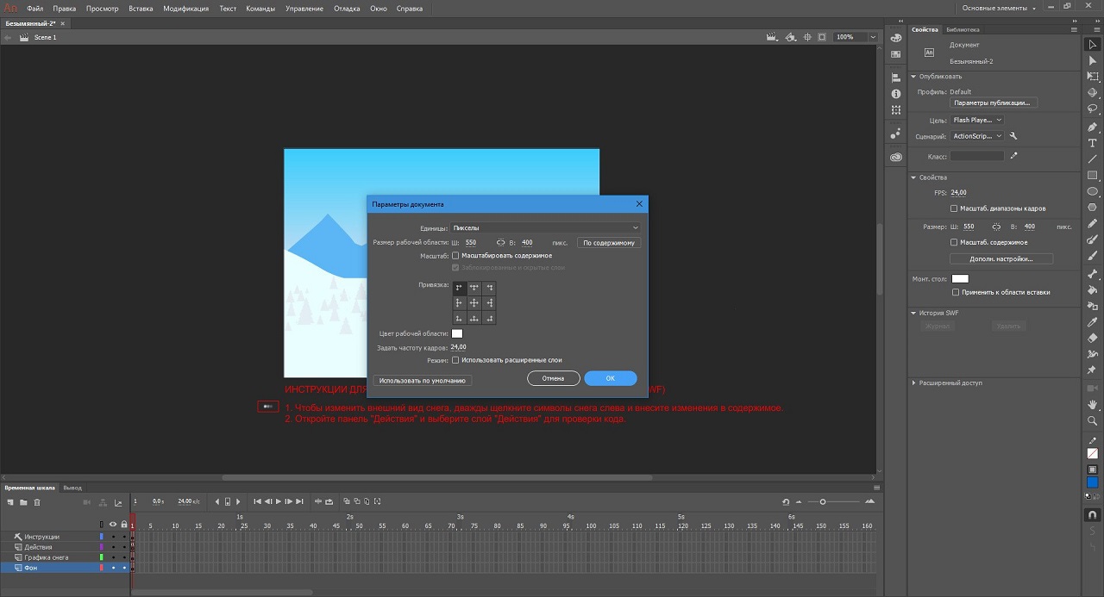The image size is (1104, 597).
Task: Select the Eyedropper tool
Action: [x=1092, y=322]
